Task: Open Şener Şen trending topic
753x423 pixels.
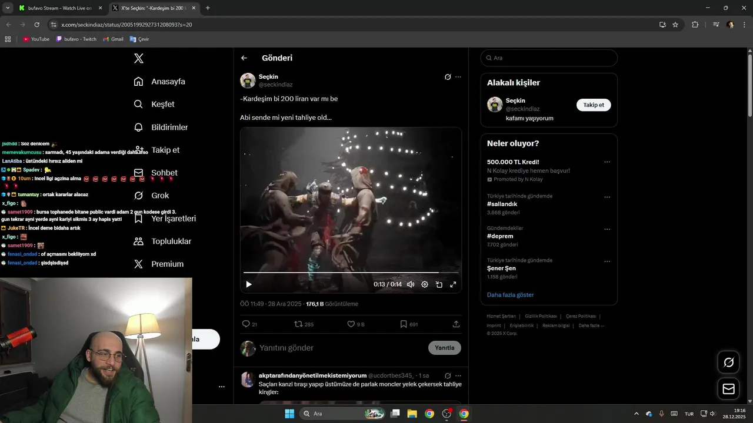Action: click(x=501, y=268)
